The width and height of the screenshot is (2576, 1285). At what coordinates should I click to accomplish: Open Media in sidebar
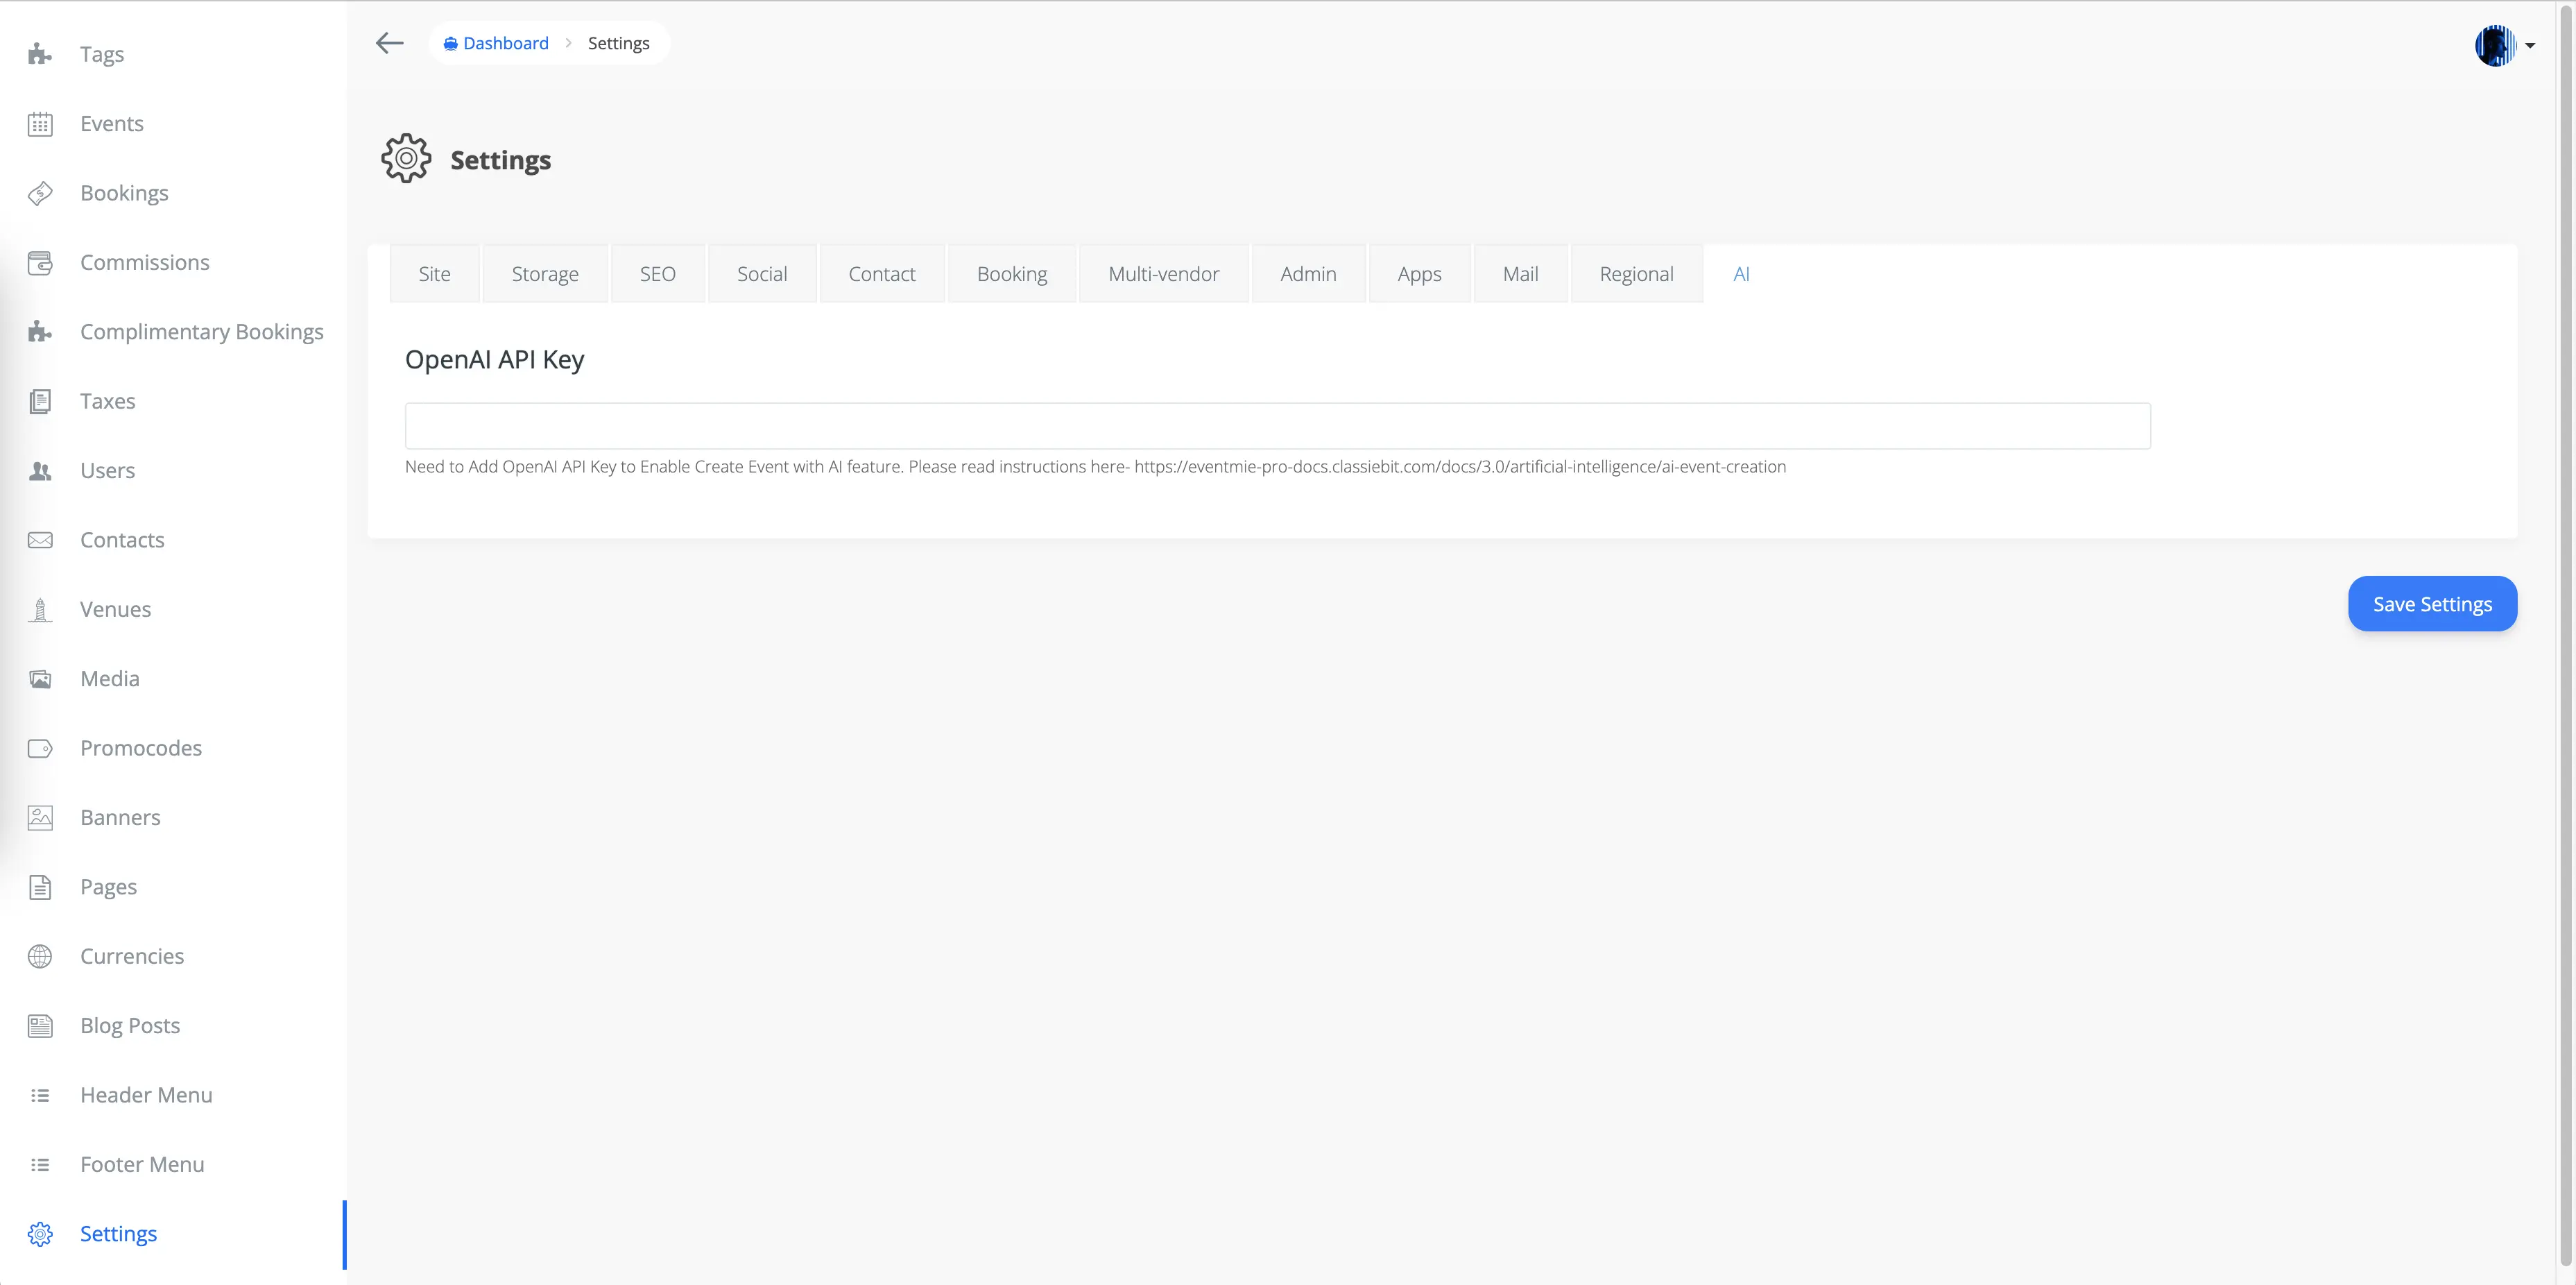110,679
